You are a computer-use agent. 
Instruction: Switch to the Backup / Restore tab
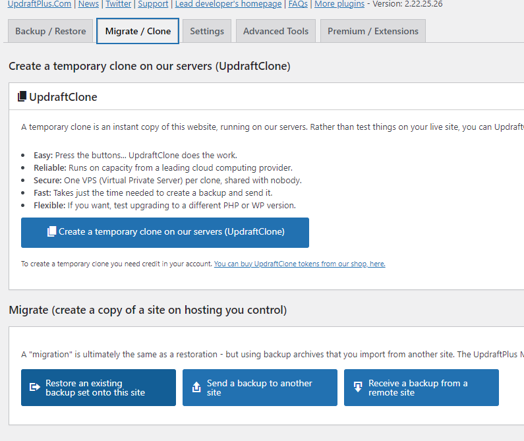click(51, 31)
